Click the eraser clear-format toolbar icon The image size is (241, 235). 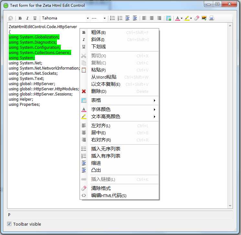click(197, 18)
